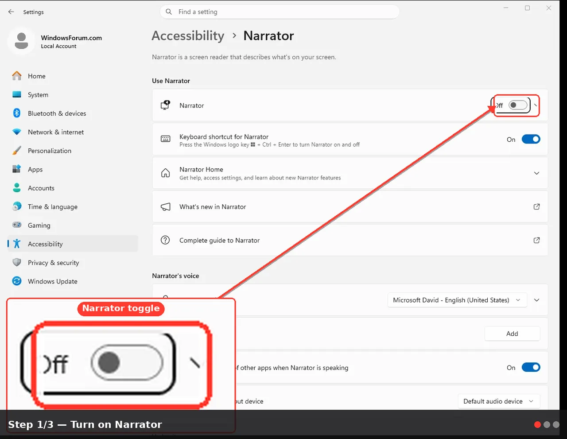This screenshot has width=567, height=439.
Task: Expand the Narrator's voice row chevron
Action: [536, 300]
